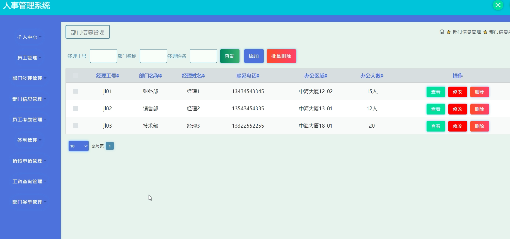Expand 员工考勤管理 sidebar menu

[29, 119]
